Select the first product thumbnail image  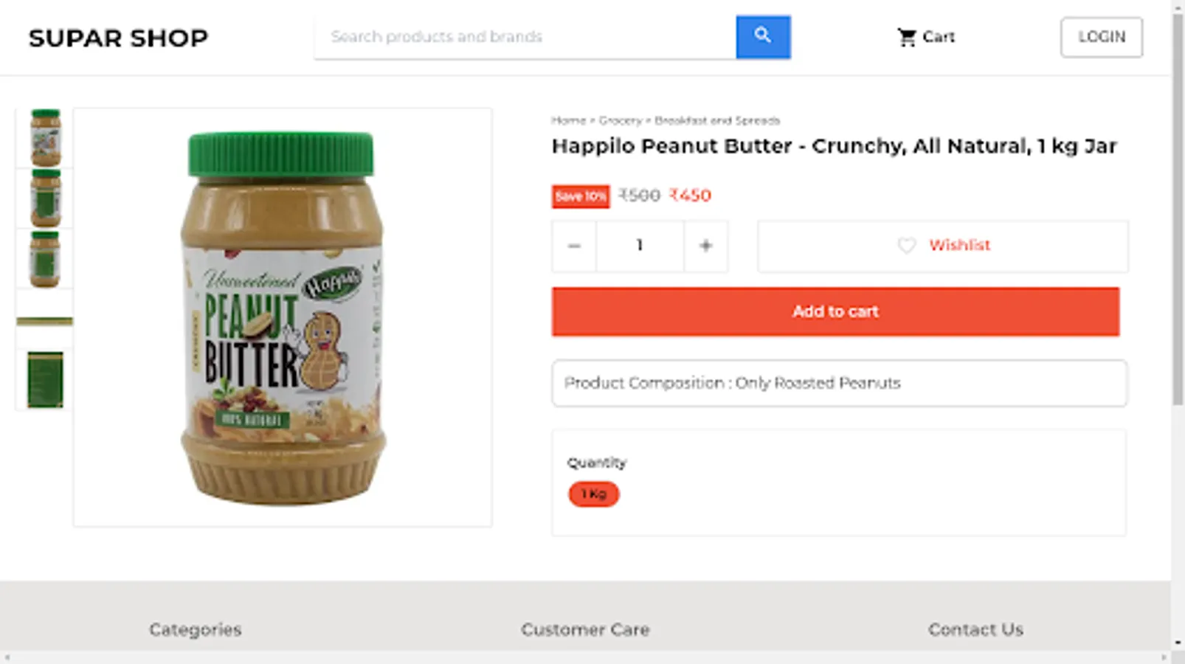tap(45, 138)
